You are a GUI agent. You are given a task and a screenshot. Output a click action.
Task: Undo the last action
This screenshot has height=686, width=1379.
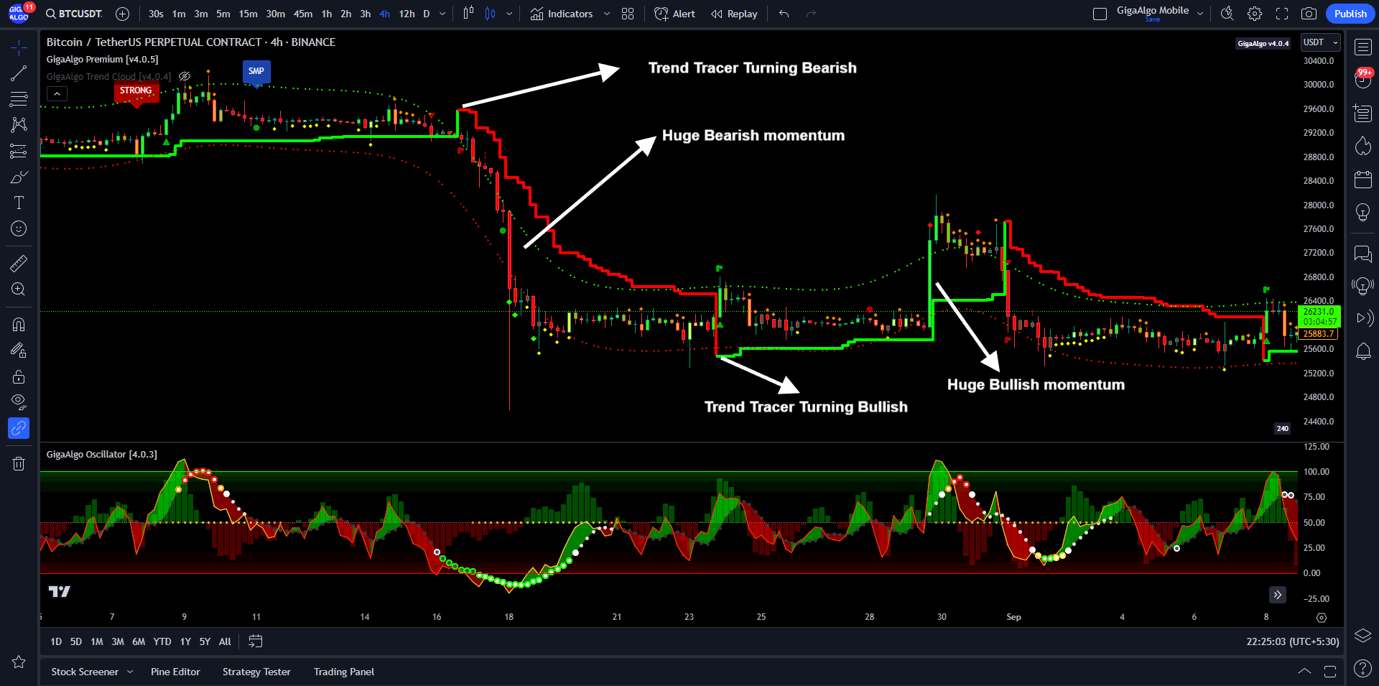(784, 14)
